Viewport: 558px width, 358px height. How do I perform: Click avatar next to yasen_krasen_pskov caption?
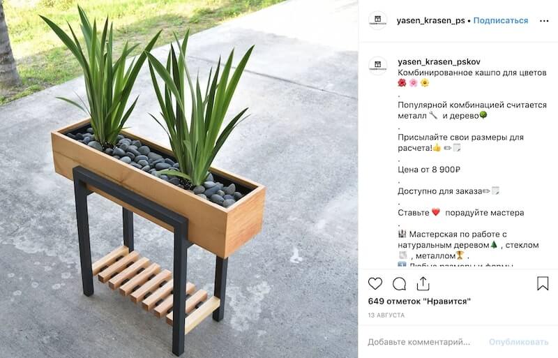[x=377, y=66]
